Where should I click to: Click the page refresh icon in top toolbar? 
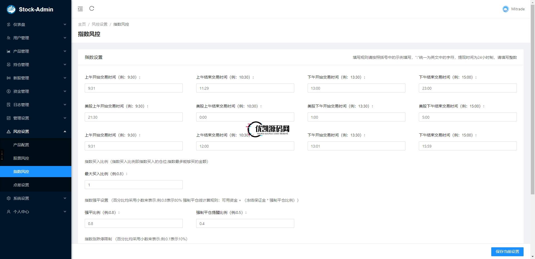click(92, 9)
